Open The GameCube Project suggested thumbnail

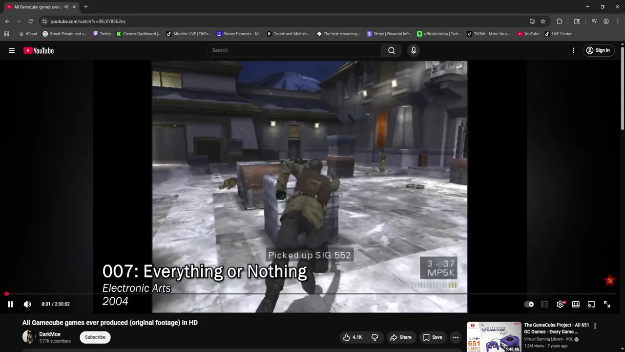[494, 337]
